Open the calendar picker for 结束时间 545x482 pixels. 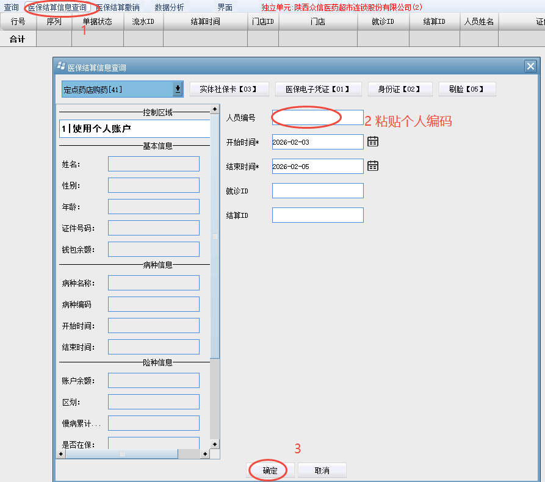point(372,166)
